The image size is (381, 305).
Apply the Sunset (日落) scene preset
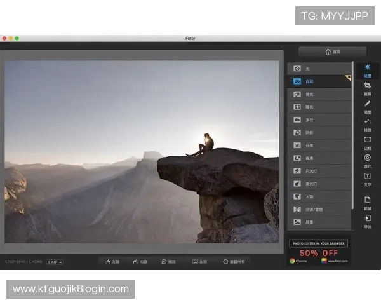(x=319, y=146)
